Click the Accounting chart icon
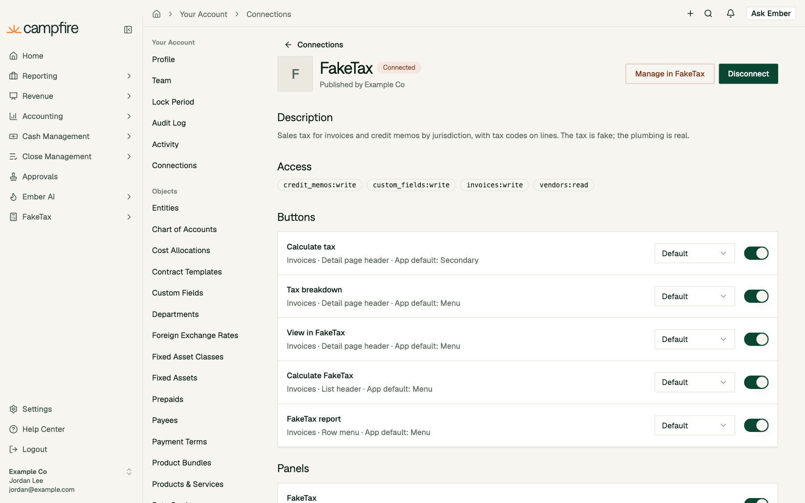 point(13,116)
